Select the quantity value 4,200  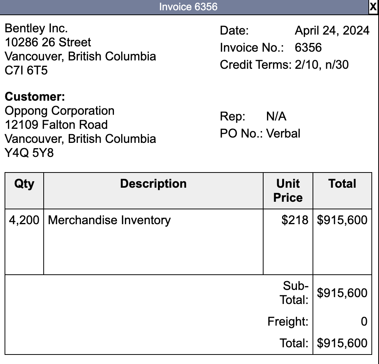coord(23,220)
